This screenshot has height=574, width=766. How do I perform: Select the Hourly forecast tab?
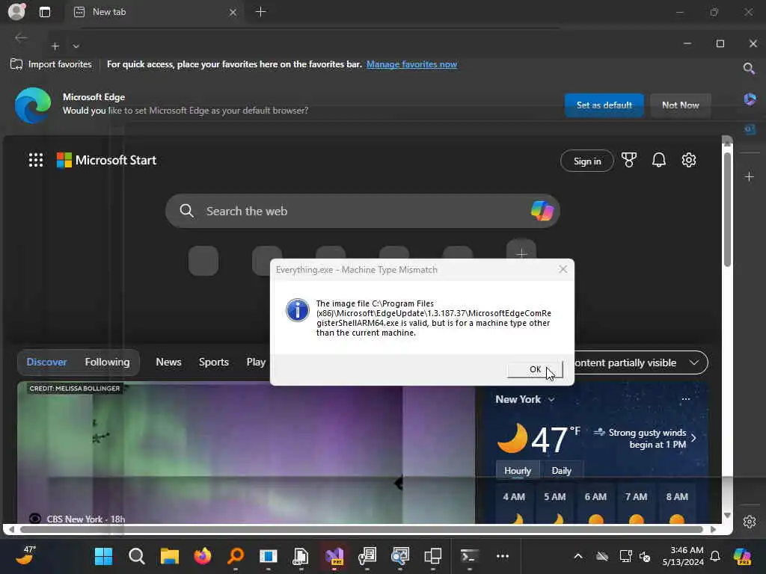[518, 471]
